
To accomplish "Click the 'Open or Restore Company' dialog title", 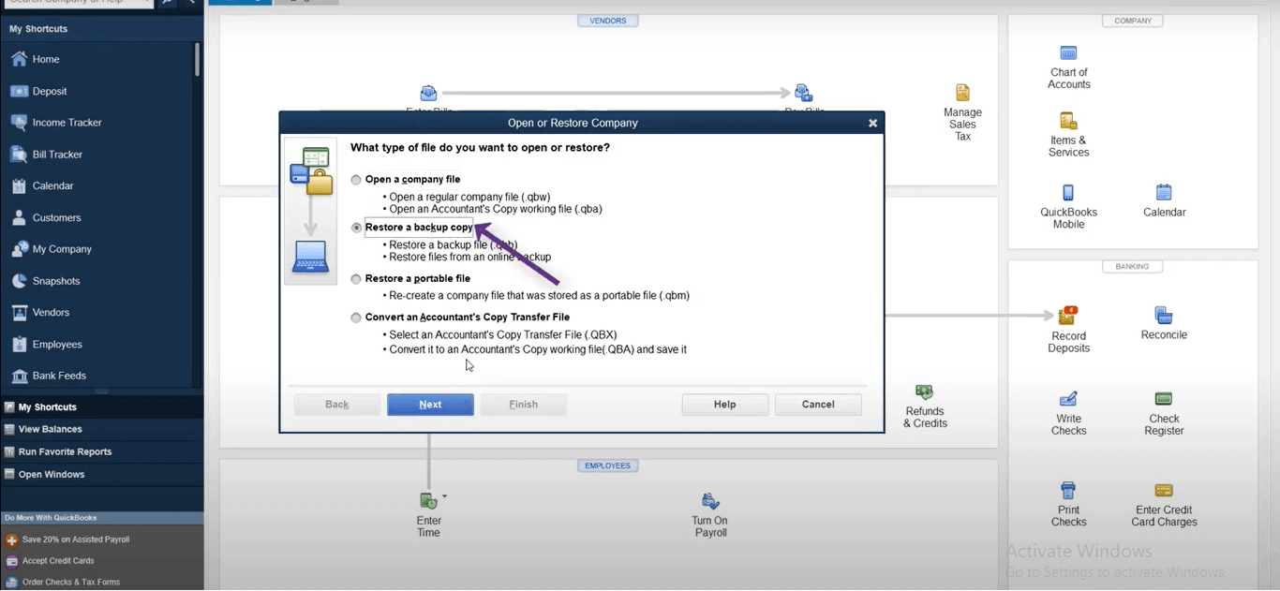I will coord(573,123).
